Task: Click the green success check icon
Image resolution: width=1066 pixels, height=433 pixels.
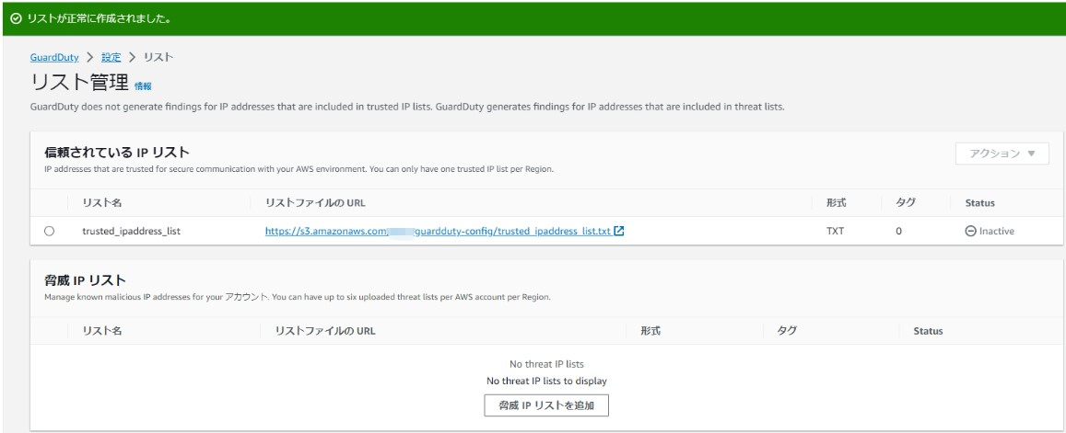Action: [16, 19]
